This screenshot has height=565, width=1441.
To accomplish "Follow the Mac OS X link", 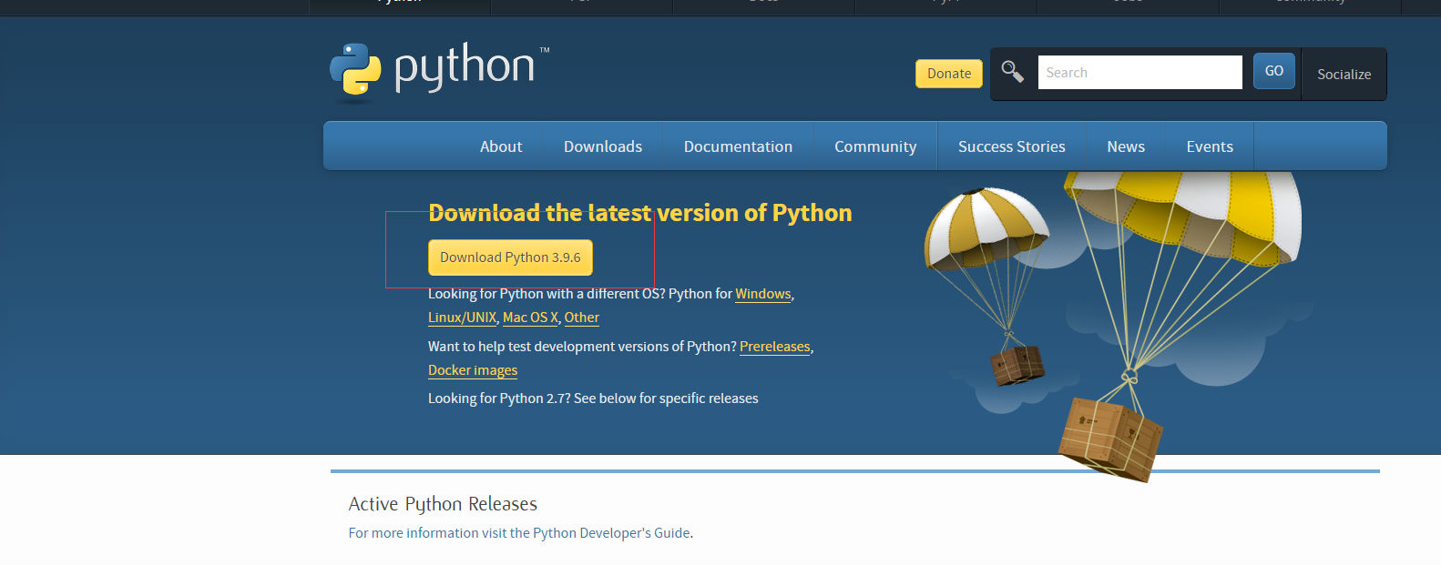I will click(x=530, y=318).
